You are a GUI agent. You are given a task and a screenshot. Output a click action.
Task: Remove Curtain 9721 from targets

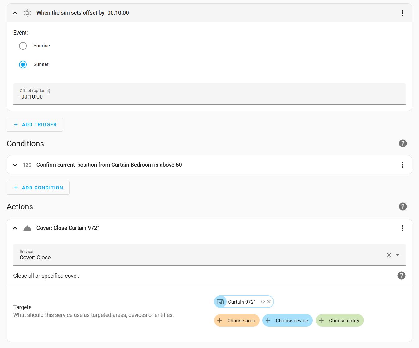pyautogui.click(x=269, y=302)
